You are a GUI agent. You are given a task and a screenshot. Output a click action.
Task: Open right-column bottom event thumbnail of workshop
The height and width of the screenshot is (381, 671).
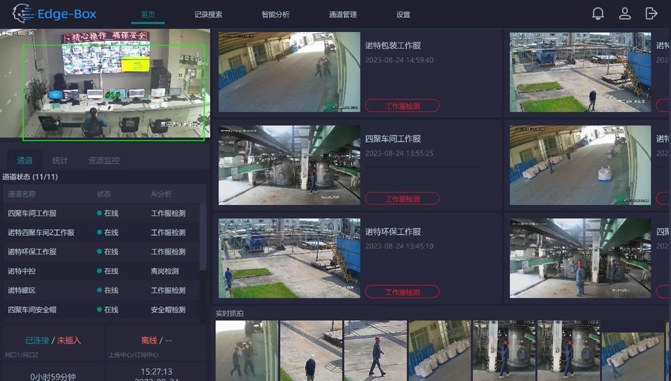click(x=580, y=258)
